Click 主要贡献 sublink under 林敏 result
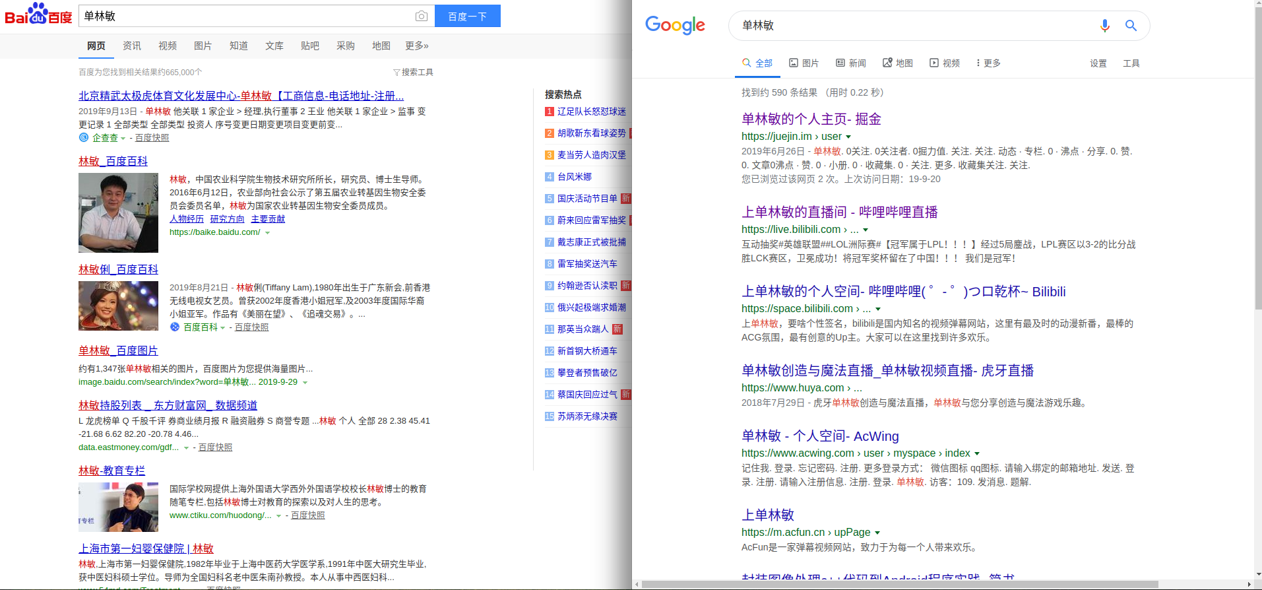The image size is (1262, 590). (268, 219)
